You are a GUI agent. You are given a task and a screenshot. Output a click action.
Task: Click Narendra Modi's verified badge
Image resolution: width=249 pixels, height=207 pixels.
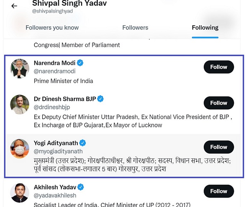tap(80, 62)
